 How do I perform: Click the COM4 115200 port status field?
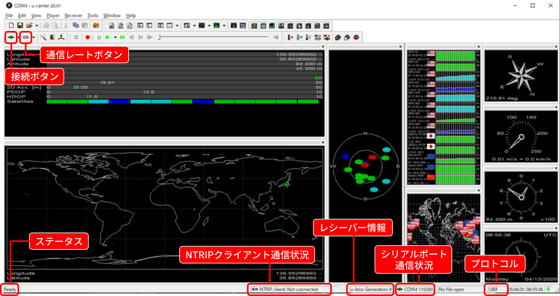[x=415, y=289]
